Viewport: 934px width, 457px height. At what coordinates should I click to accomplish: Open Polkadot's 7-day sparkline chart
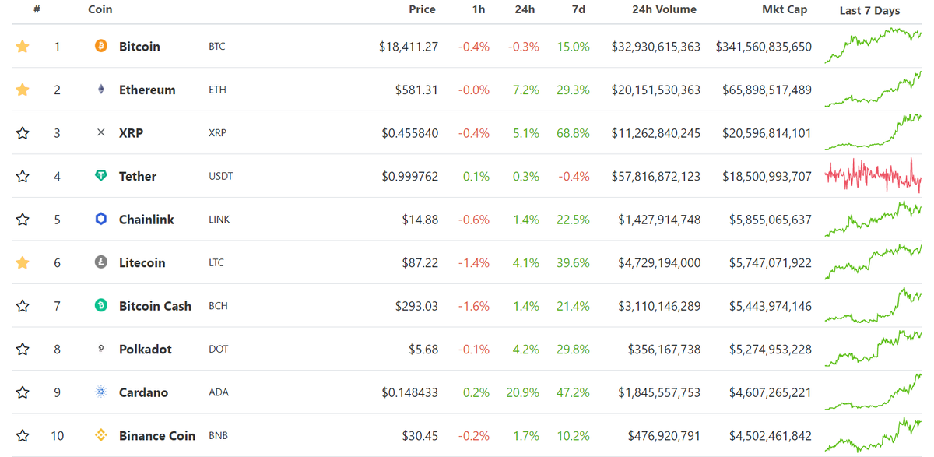tap(873, 348)
